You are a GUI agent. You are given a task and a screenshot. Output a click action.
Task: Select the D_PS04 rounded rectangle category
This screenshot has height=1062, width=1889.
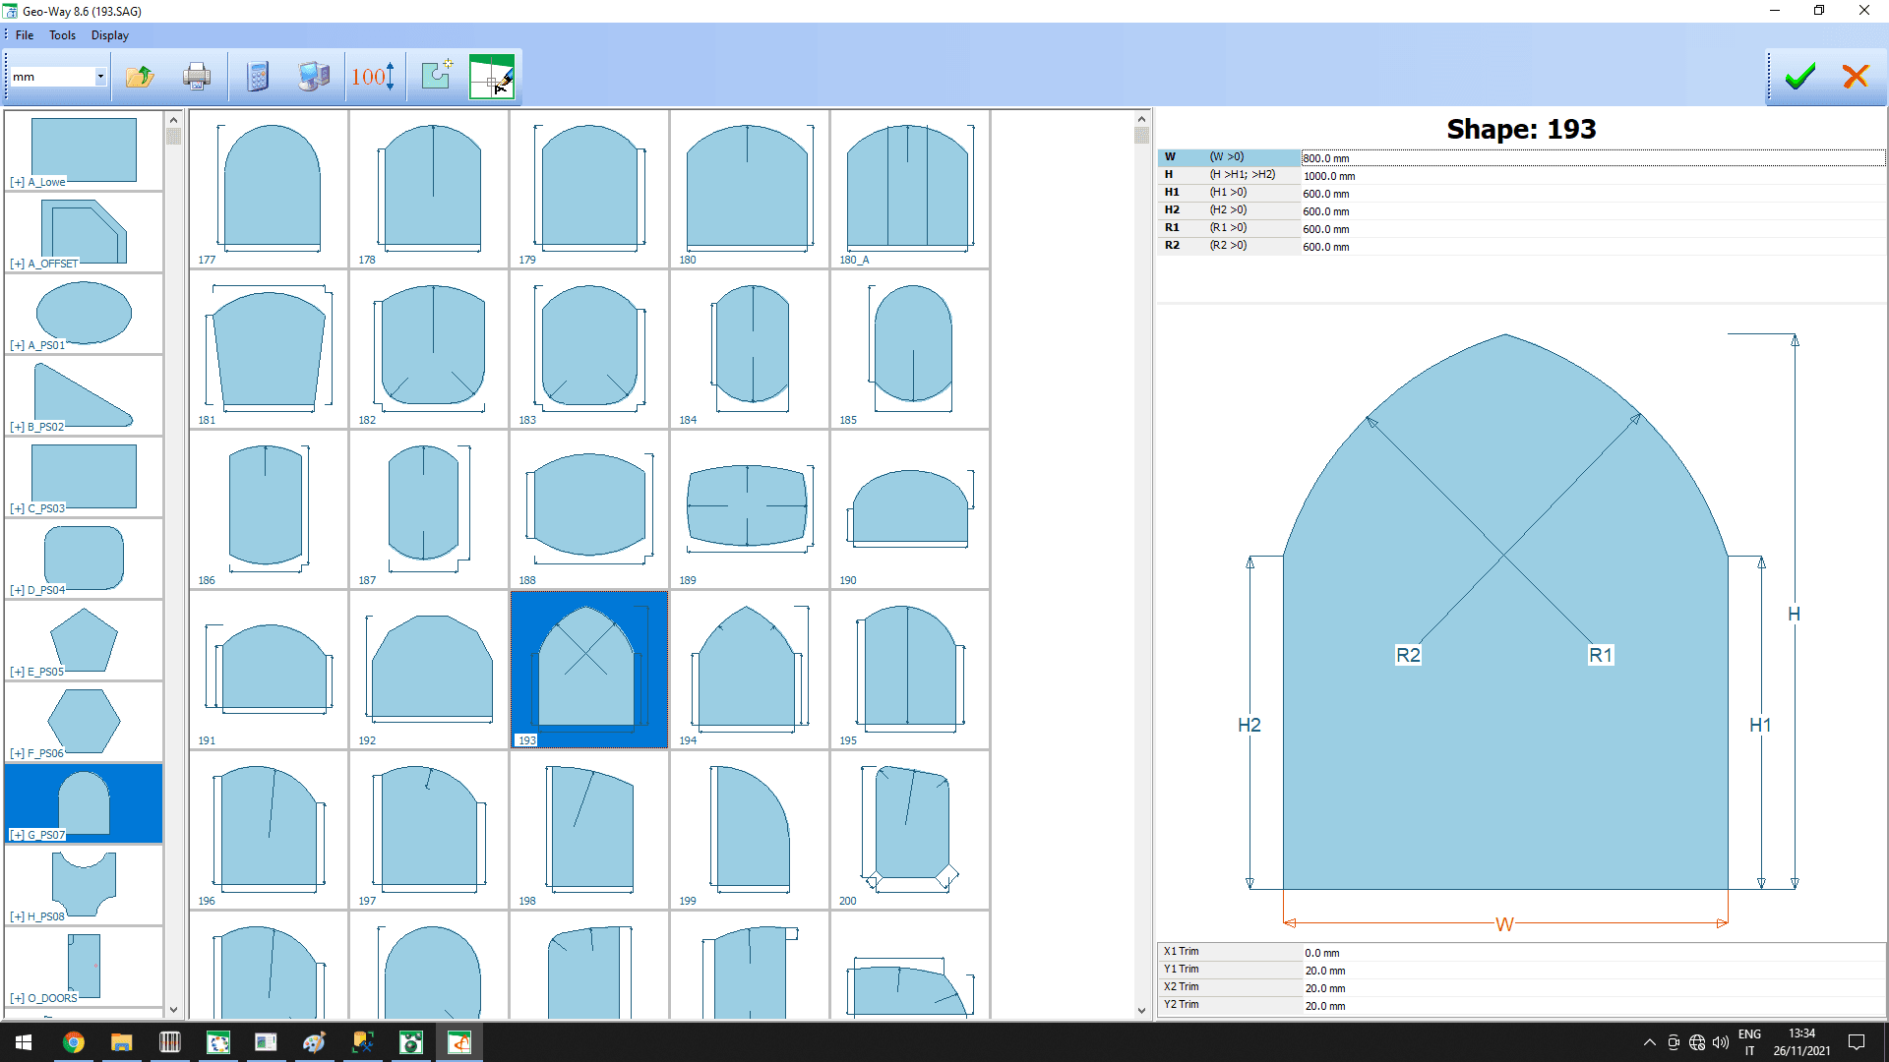click(x=84, y=559)
